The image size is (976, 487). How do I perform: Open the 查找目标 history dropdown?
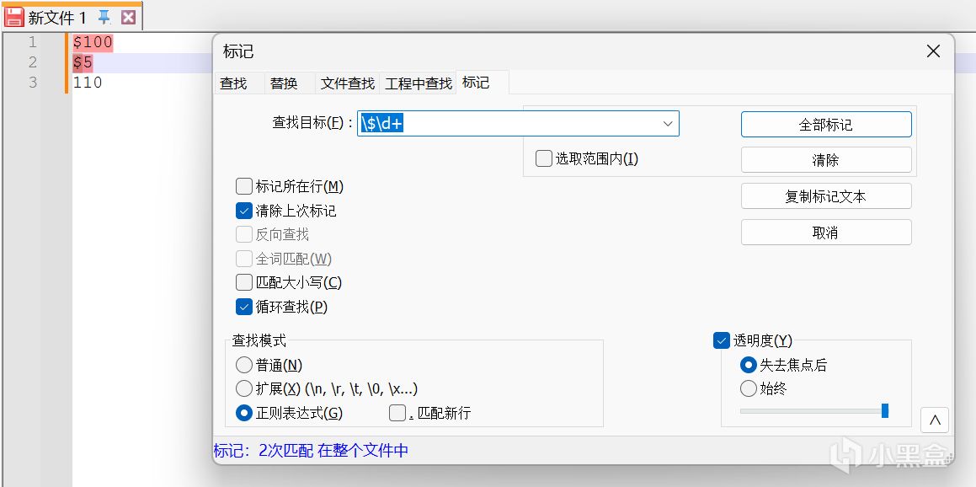668,124
